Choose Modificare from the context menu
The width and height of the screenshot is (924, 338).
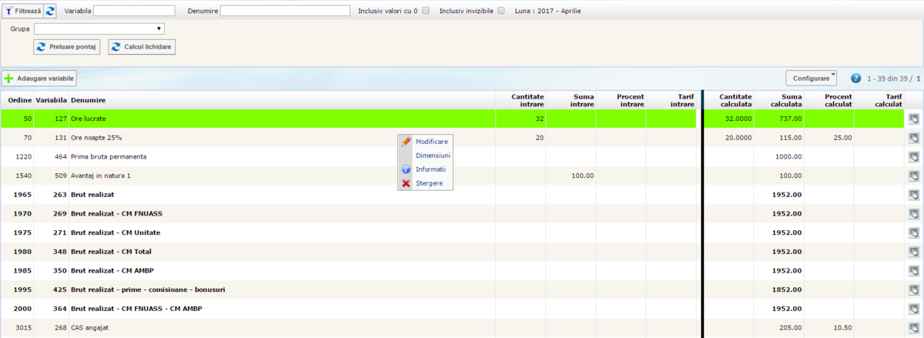coord(430,142)
